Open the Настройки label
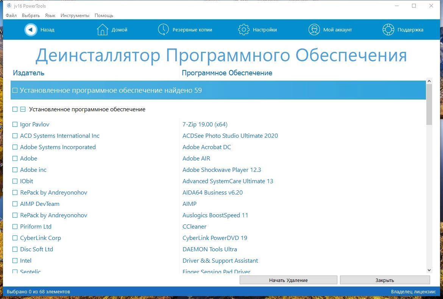 click(265, 30)
